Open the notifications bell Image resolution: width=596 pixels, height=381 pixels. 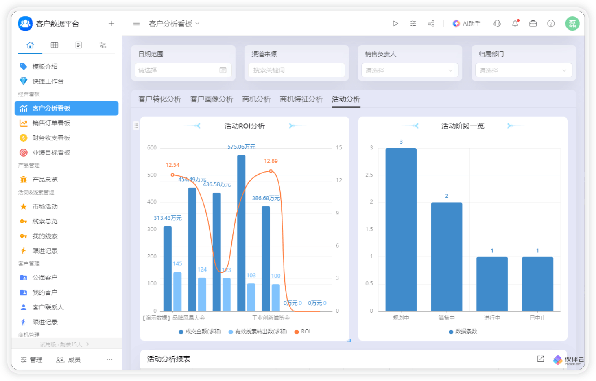[515, 24]
